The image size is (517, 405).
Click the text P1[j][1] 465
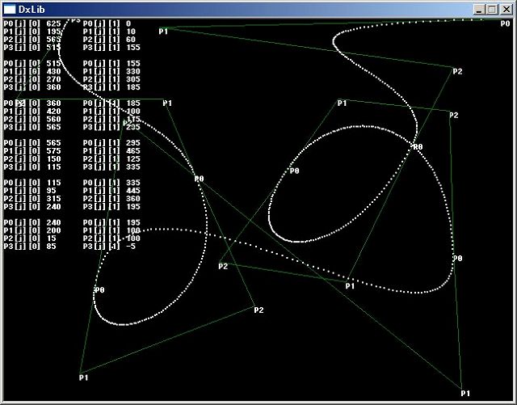tap(111, 151)
